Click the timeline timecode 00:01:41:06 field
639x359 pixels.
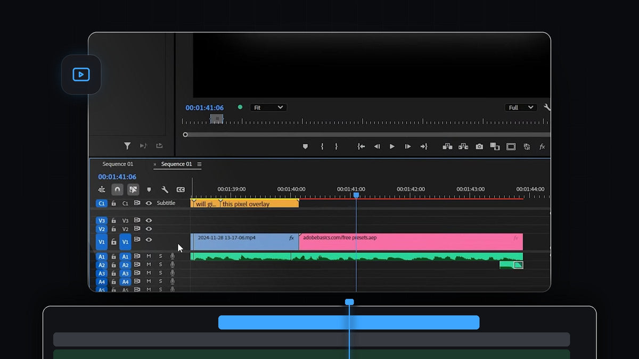pyautogui.click(x=117, y=177)
